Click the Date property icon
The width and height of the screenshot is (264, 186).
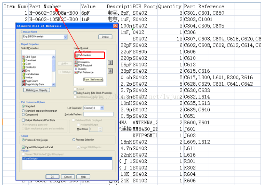(24, 64)
